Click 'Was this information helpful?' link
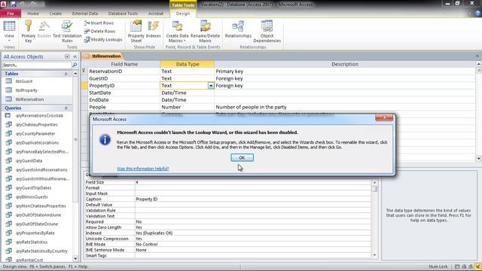 [x=142, y=169]
